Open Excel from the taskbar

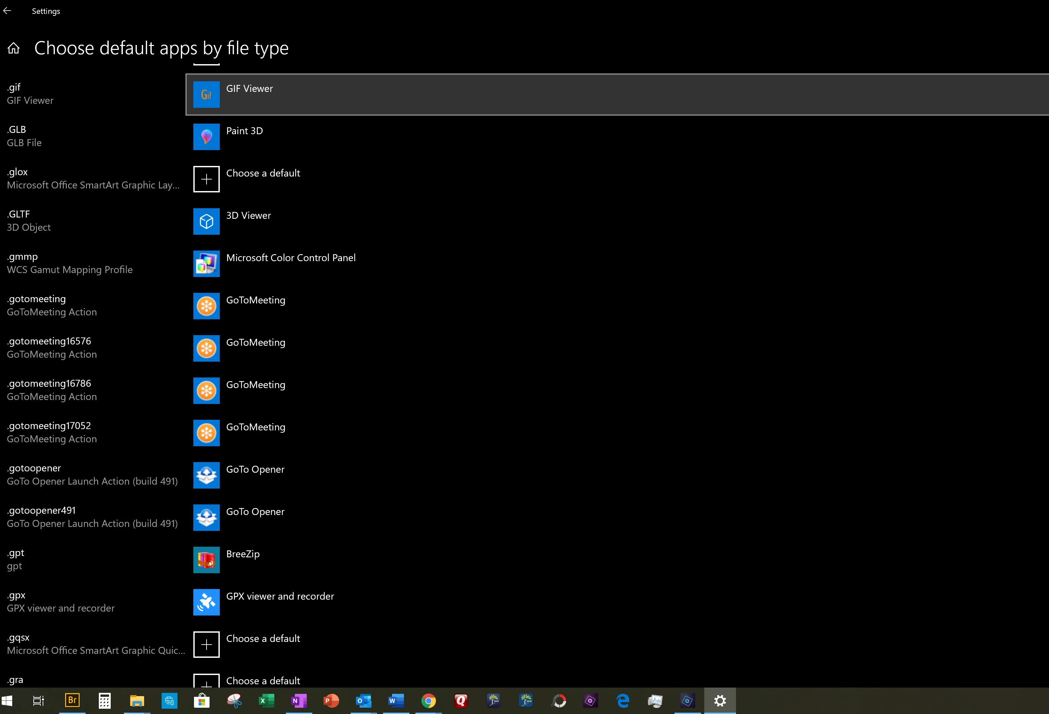(x=266, y=700)
